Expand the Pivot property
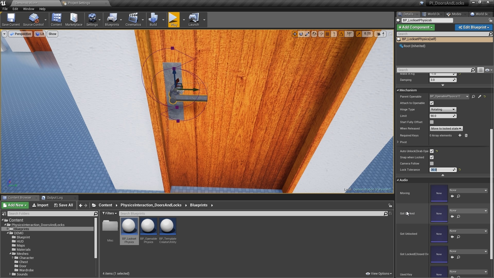The image size is (494, 278). pos(398,142)
